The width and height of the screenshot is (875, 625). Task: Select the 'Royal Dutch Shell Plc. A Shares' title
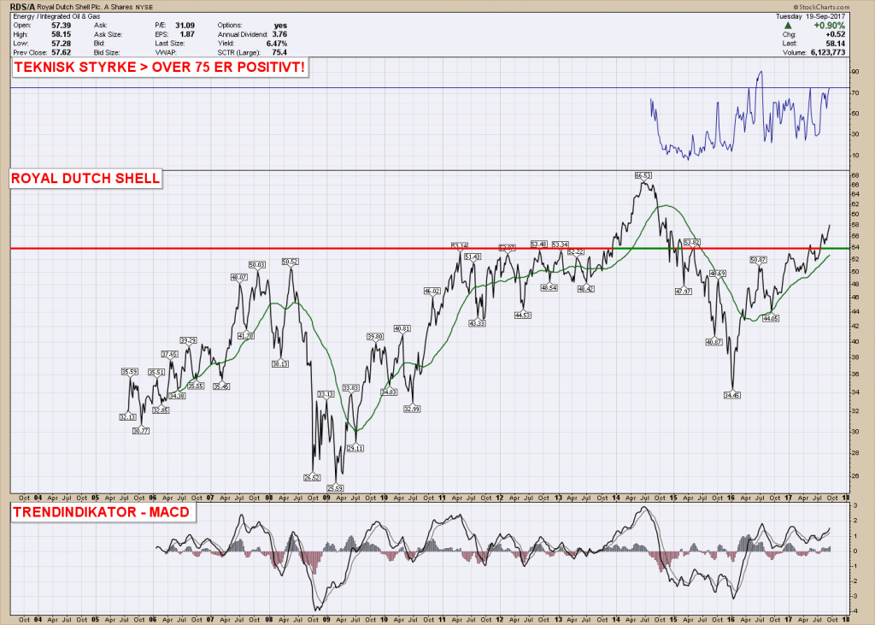tap(85, 7)
